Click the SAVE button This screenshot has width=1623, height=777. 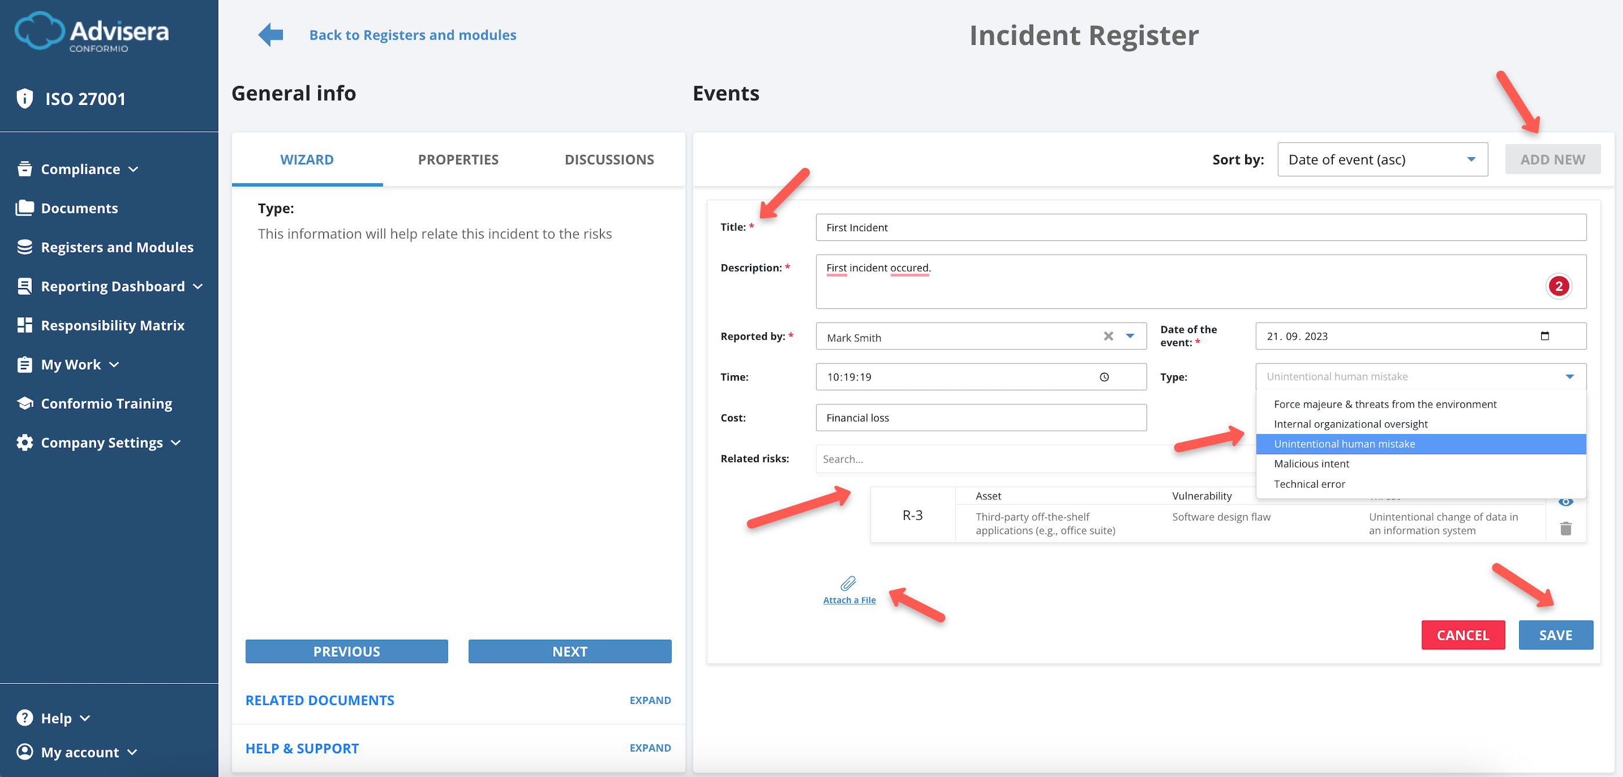point(1556,635)
